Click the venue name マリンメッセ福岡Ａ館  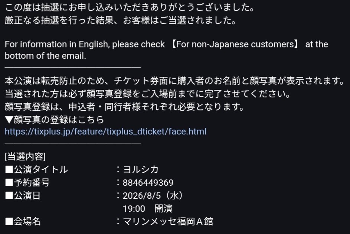tap(168, 222)
